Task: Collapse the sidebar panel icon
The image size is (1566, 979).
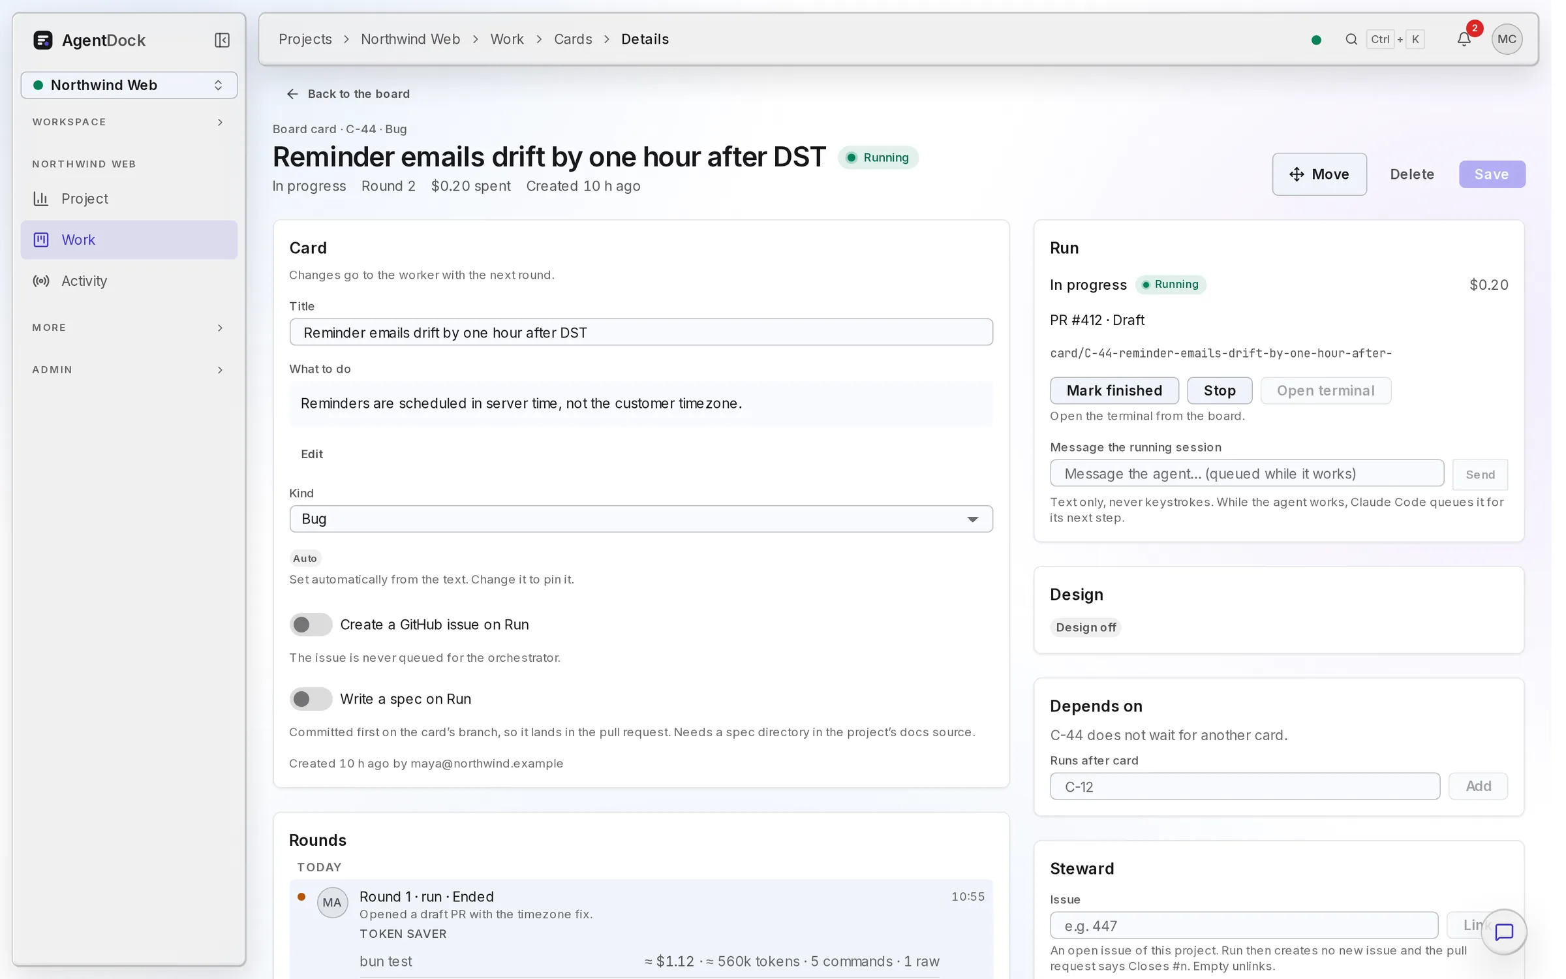Action: click(222, 40)
